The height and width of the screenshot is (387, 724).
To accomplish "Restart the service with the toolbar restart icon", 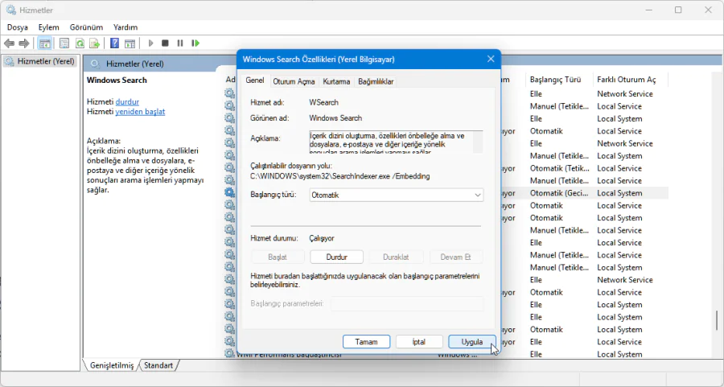I will click(195, 43).
